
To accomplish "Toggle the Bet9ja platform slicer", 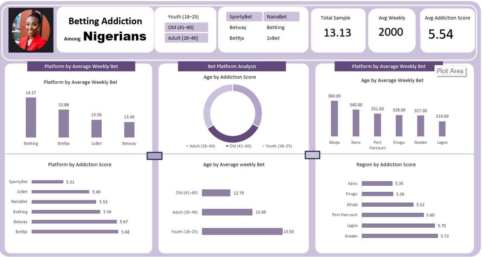I will tap(244, 38).
